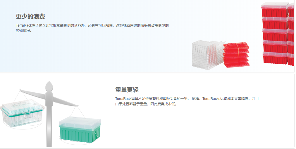Viewport: 296px width, 149px height.
Task: Select the TerraRack compressibility description paragraph
Action: coord(92,28)
